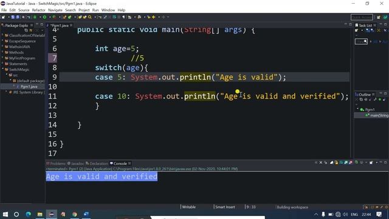Click the Quick Access search field
Image resolution: width=389 pixels, height=219 pixels.
click(362, 17)
